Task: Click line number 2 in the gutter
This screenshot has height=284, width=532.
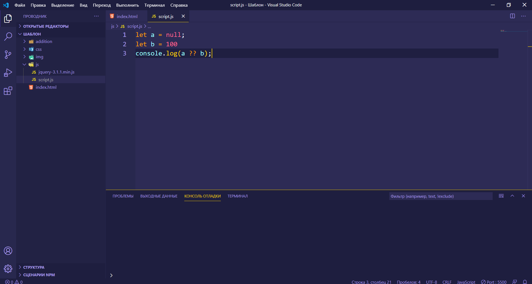Action: (125, 44)
